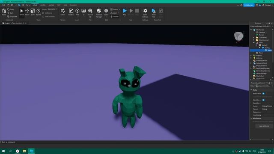Click the green alien character model

coord(129,97)
